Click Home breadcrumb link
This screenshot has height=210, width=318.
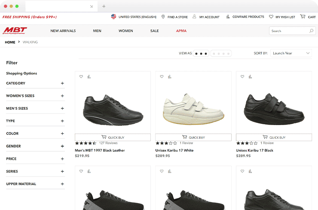(10, 42)
